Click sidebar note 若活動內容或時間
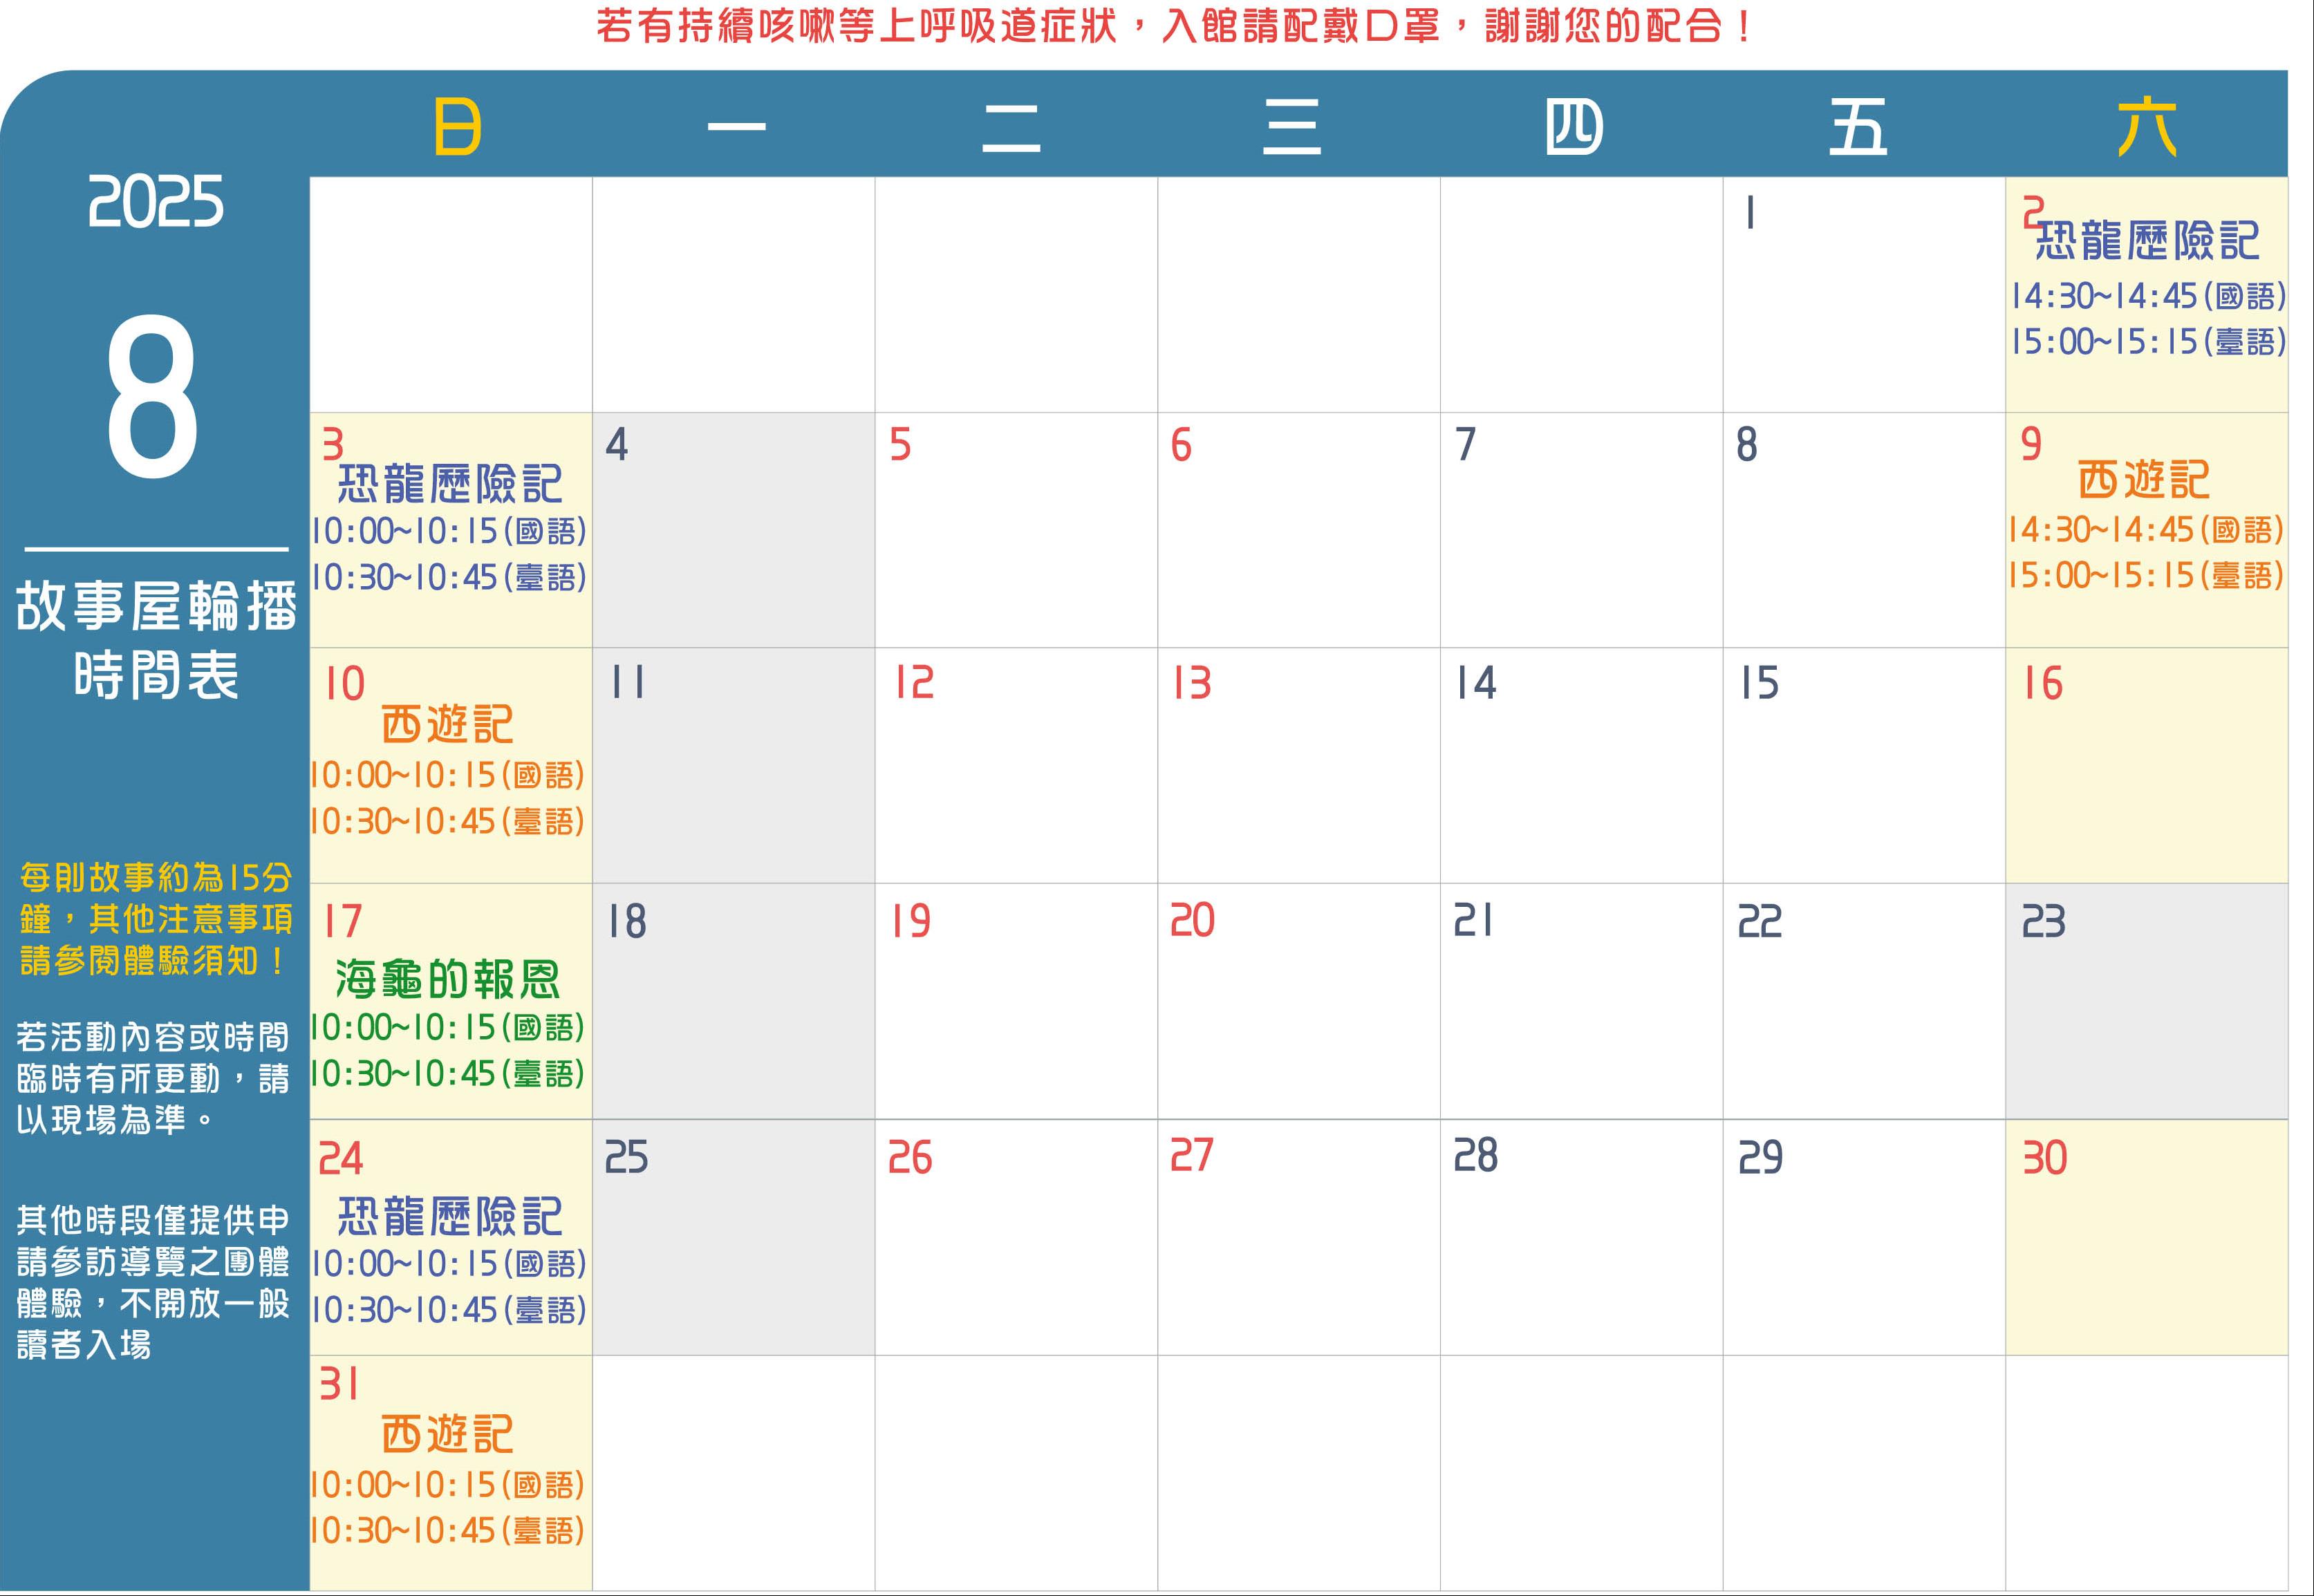This screenshot has width=2314, height=1596. click(x=153, y=1037)
